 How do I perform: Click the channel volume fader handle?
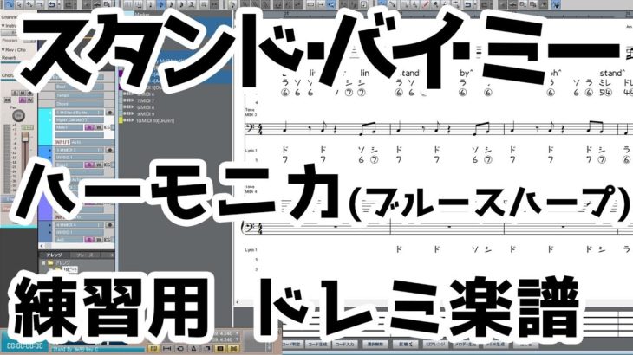click(25, 137)
